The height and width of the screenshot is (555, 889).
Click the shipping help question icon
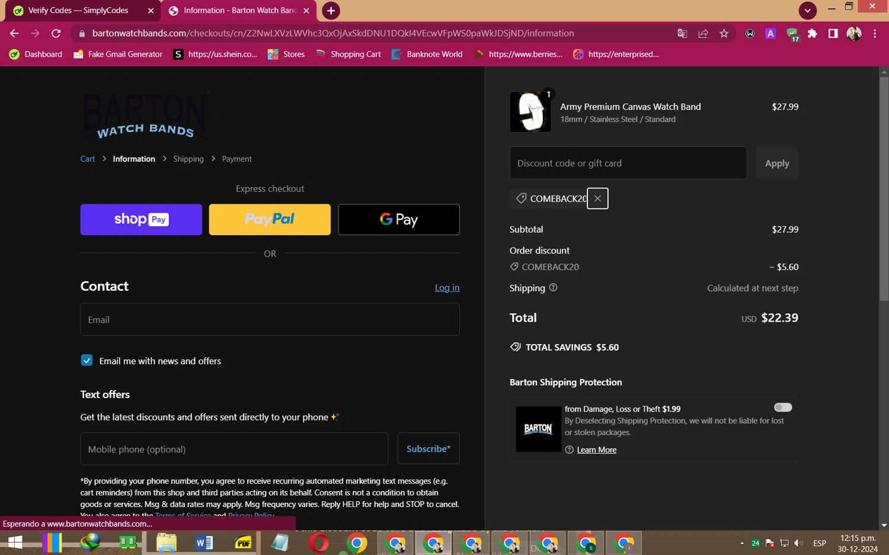[553, 288]
